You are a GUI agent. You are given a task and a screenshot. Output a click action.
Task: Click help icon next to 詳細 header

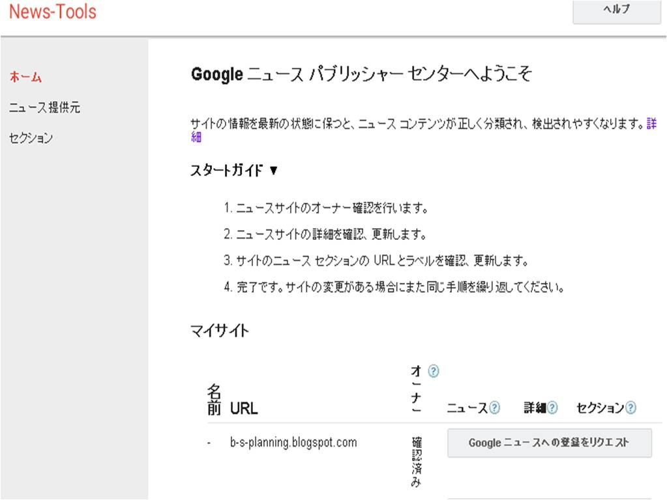[x=552, y=407]
